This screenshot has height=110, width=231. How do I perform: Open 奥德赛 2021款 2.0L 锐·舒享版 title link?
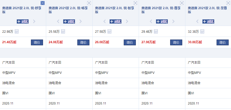pos(22,10)
